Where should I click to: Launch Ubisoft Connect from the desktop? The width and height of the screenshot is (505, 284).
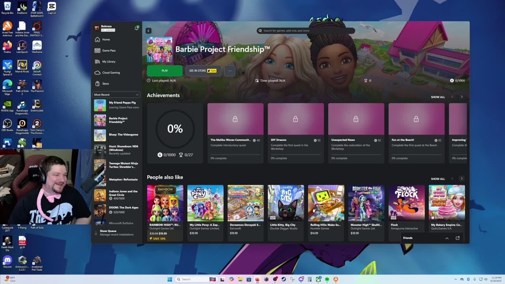pyautogui.click(x=37, y=68)
